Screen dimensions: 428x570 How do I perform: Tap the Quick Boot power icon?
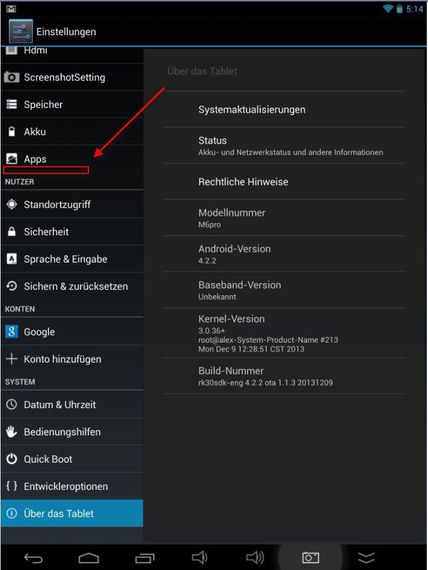[x=12, y=459]
